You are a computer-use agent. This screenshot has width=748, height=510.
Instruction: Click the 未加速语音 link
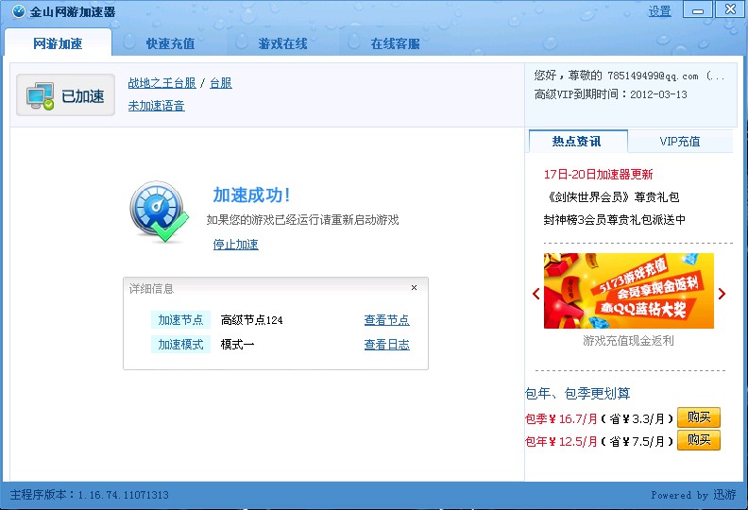coord(156,106)
